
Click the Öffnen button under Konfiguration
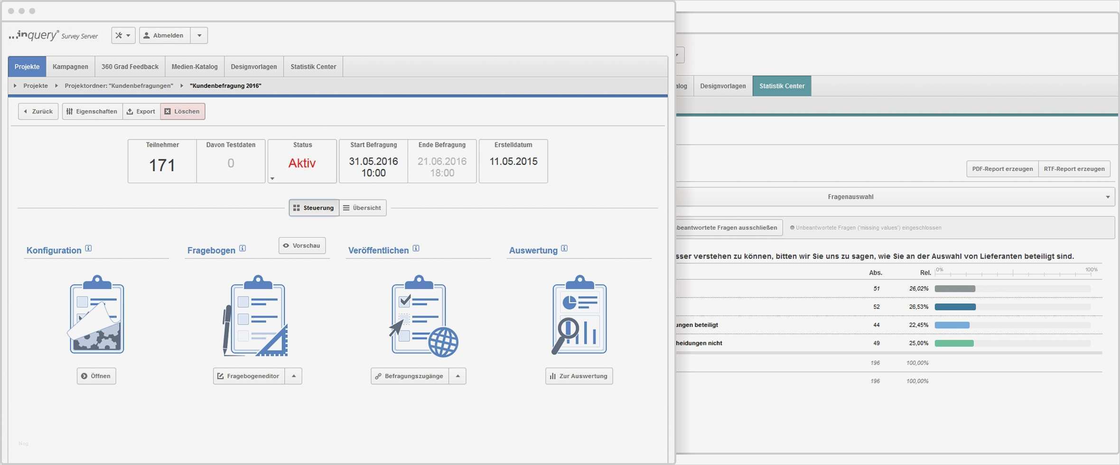point(96,376)
